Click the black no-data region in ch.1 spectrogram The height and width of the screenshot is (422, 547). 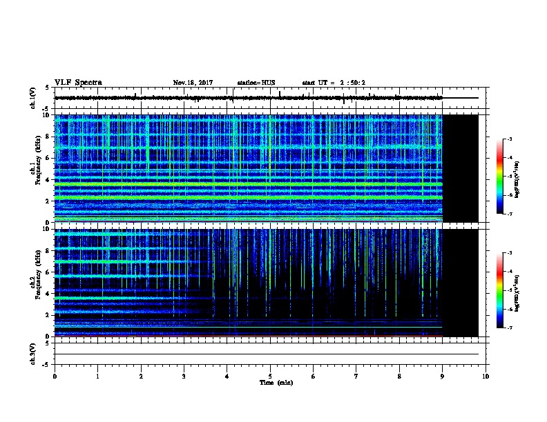click(461, 168)
